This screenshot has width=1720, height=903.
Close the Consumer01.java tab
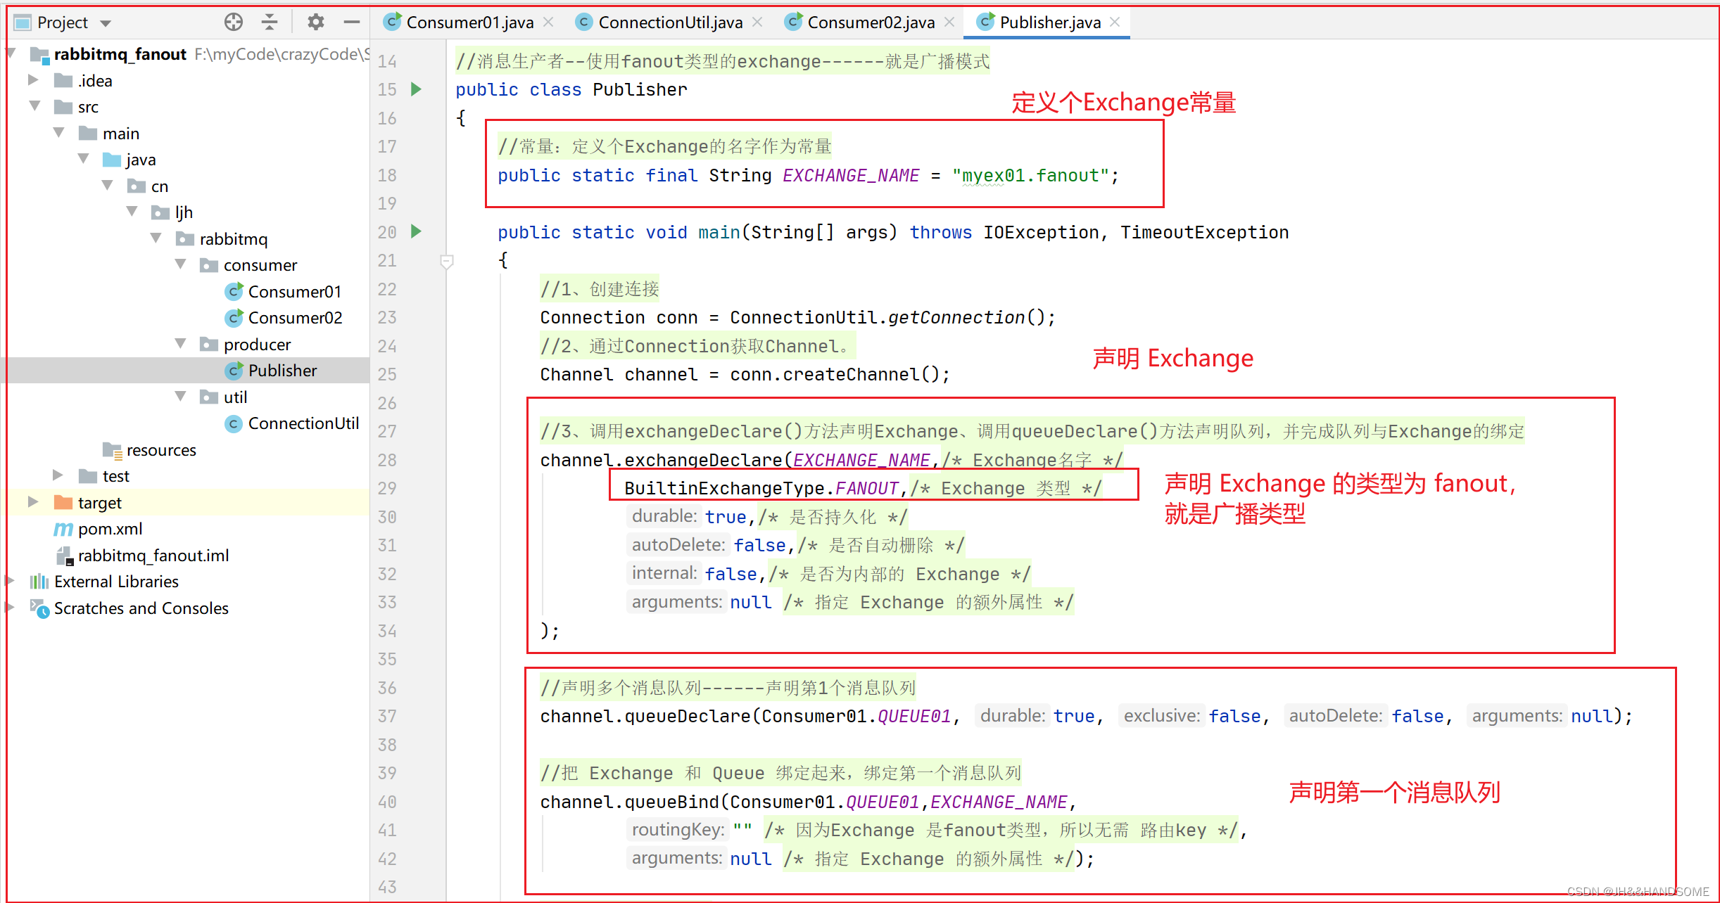point(549,23)
